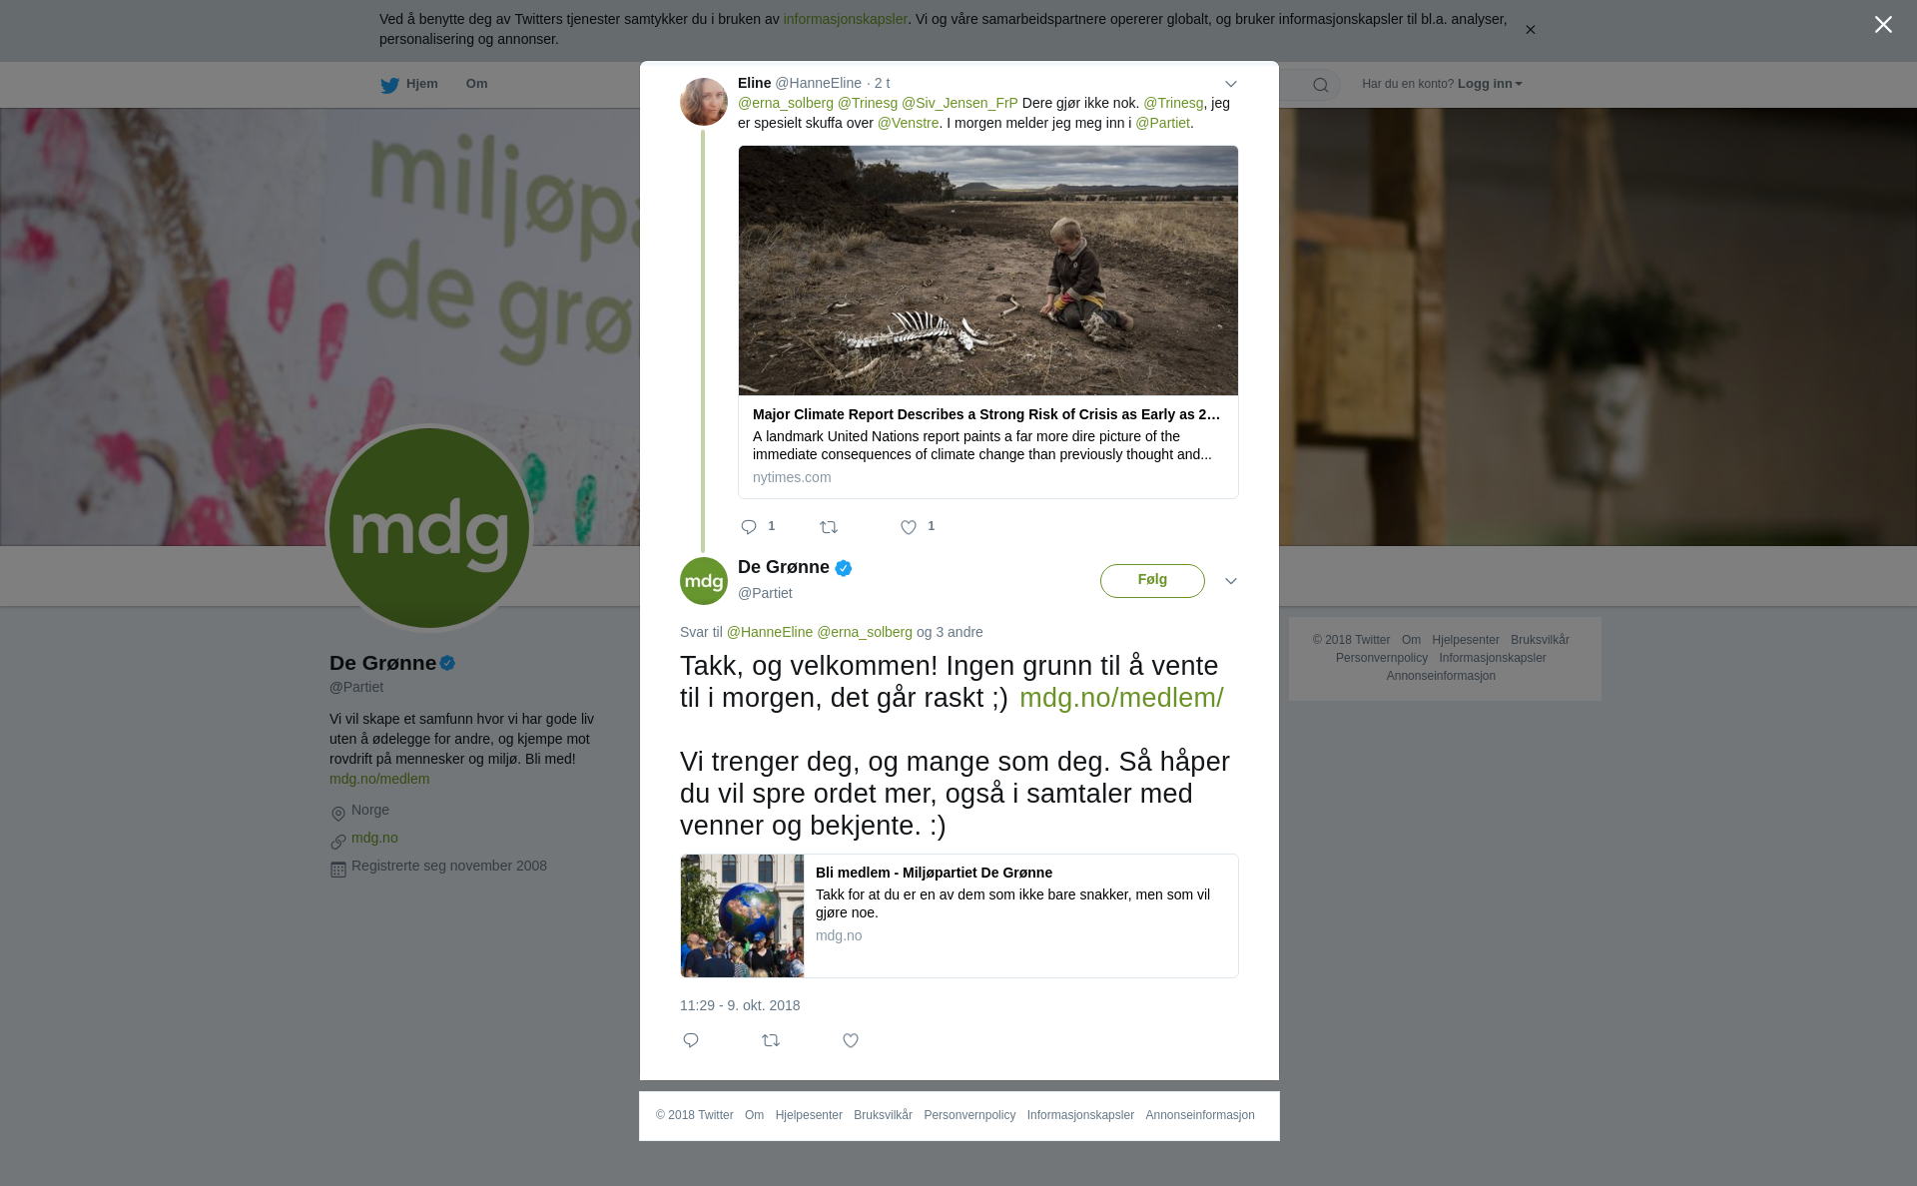Open the Om menu item in navbar
The height and width of the screenshot is (1186, 1917).
point(477,84)
